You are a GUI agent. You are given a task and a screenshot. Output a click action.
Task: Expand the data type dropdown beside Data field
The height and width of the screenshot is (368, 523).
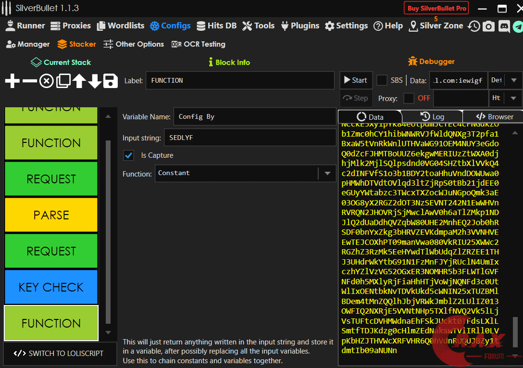(x=513, y=80)
